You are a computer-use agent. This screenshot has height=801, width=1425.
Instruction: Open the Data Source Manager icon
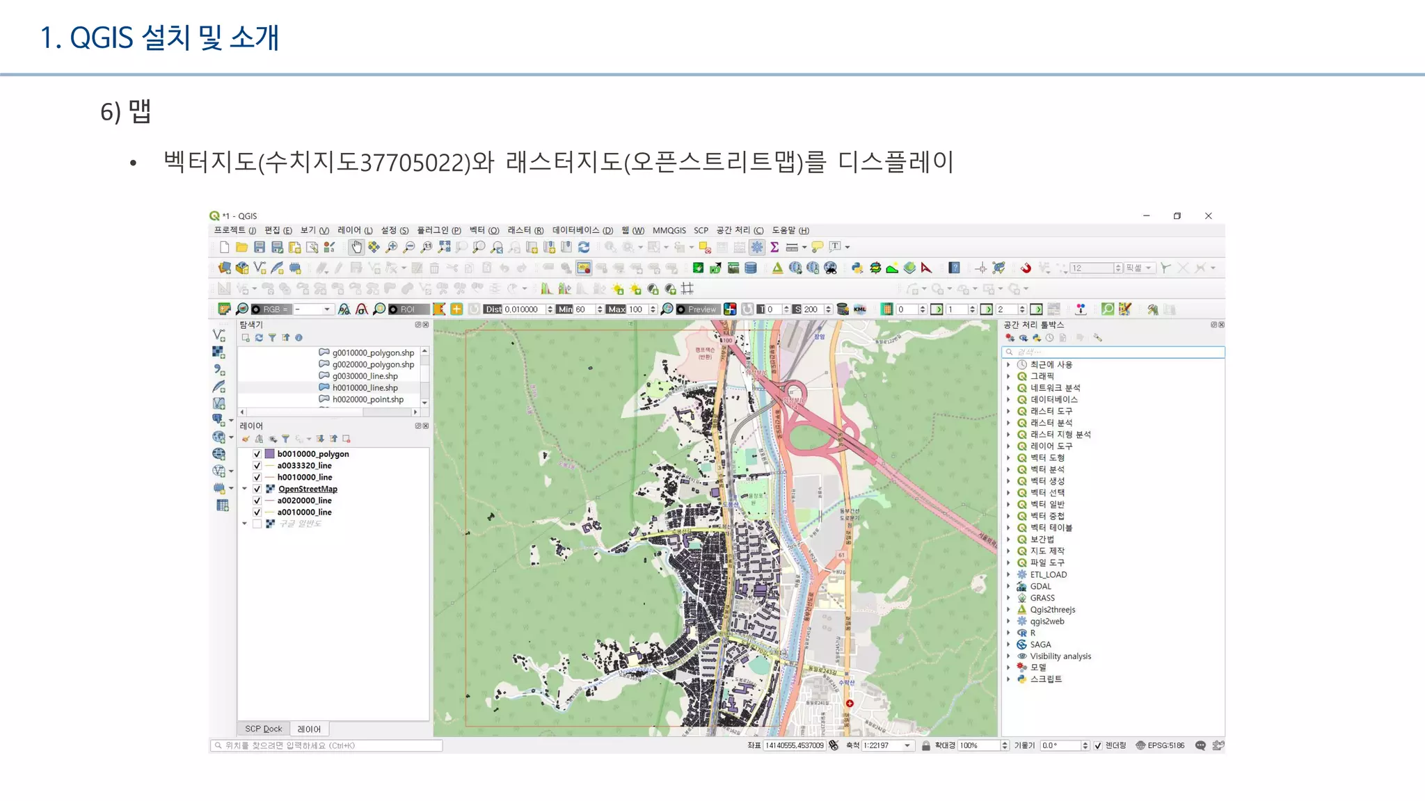tap(224, 268)
